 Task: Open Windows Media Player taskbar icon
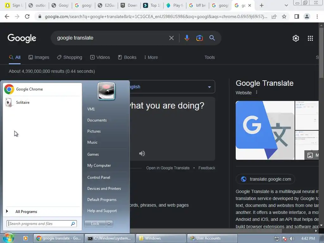click(x=26, y=238)
